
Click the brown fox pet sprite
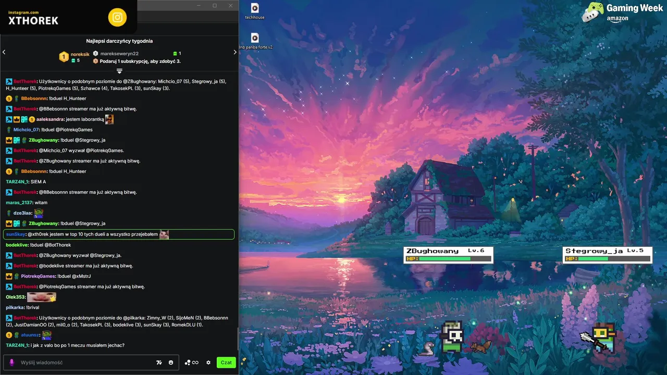(x=479, y=346)
